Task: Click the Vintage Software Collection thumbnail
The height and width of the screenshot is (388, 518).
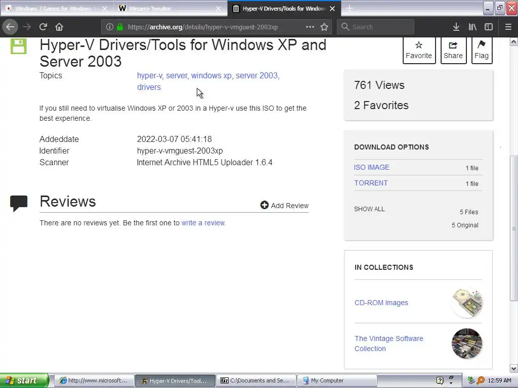Action: pyautogui.click(x=467, y=344)
